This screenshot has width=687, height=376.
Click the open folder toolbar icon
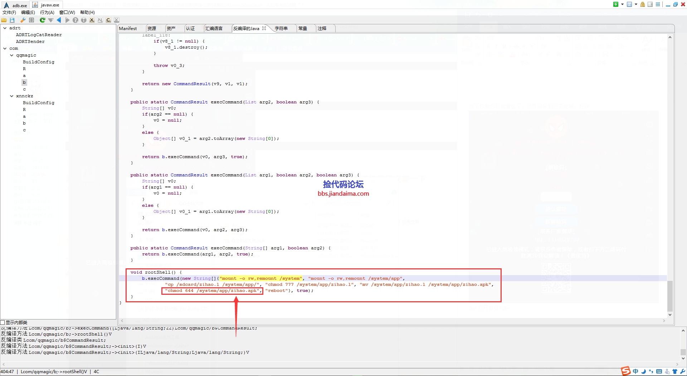click(x=4, y=20)
